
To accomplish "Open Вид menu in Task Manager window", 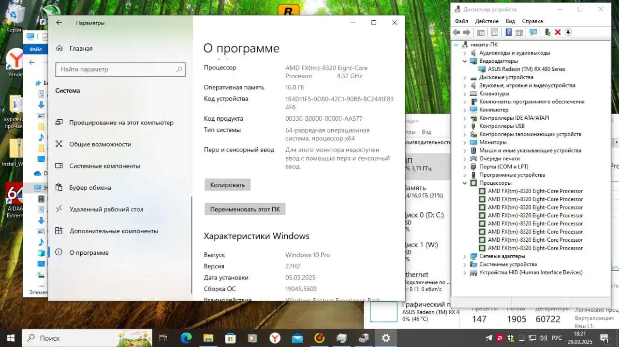I will click(426, 132).
